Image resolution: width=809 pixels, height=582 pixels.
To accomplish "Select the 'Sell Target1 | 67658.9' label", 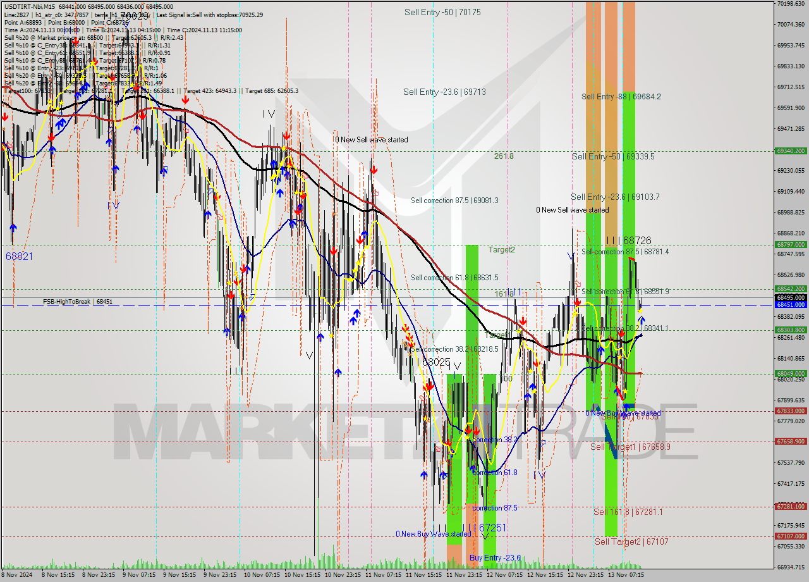I will [630, 447].
